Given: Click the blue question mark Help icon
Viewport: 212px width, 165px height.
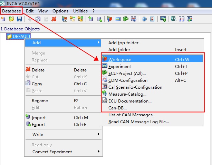Looking at the screenshot, I should tap(144, 19).
